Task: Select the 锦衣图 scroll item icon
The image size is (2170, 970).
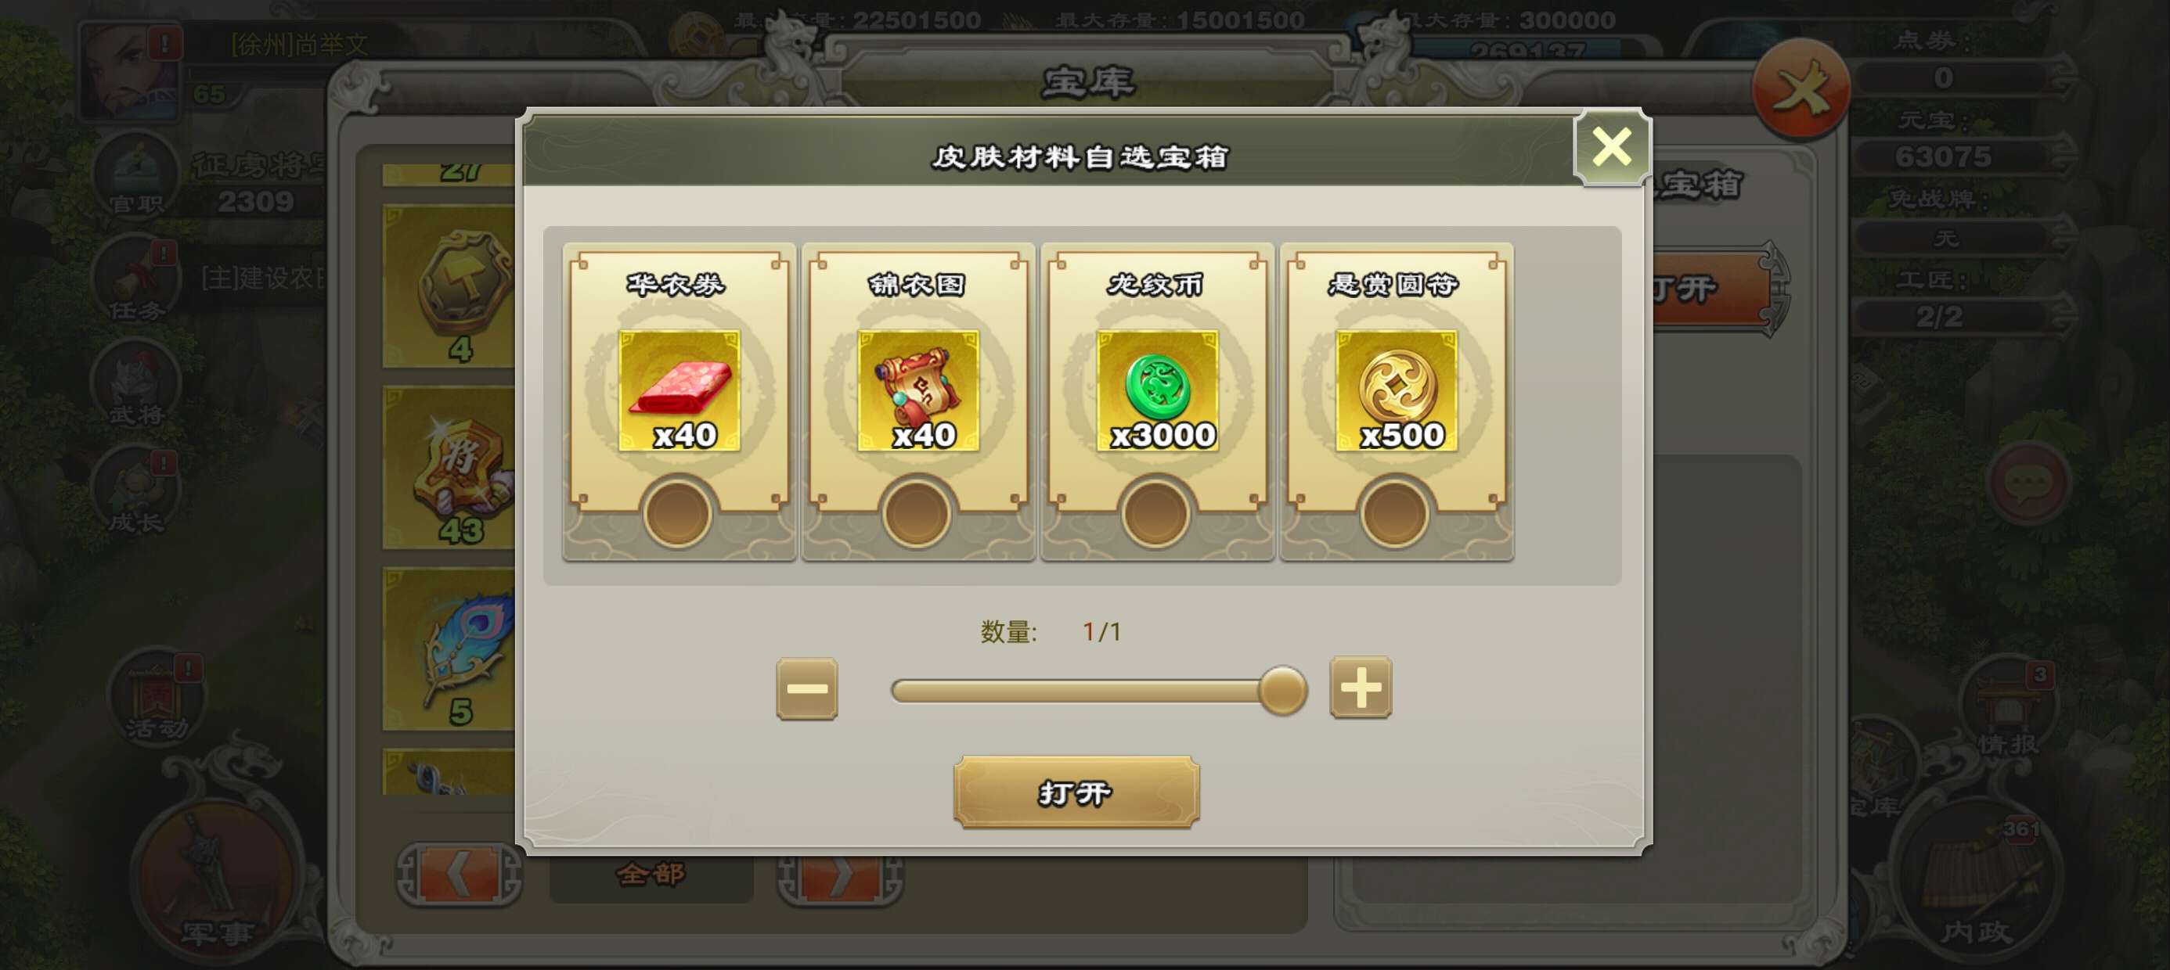Action: point(918,390)
